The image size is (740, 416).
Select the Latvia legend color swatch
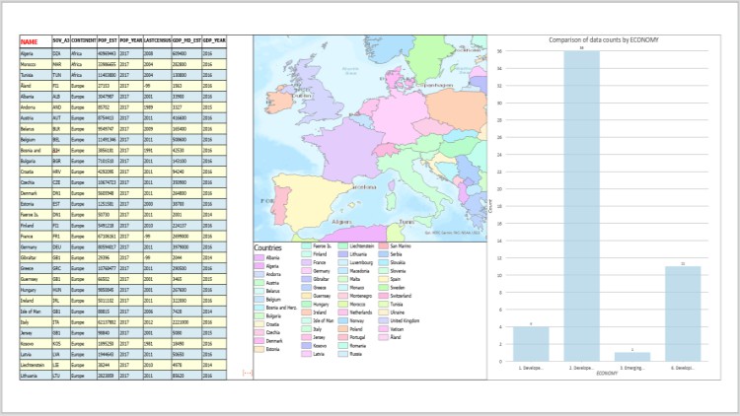point(306,354)
